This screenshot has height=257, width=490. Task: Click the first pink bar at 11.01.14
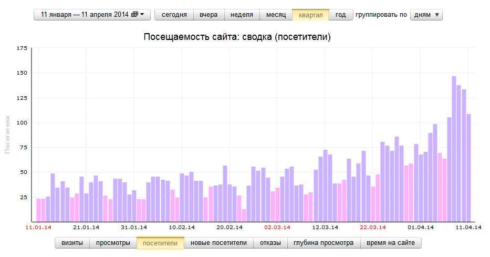tap(38, 210)
